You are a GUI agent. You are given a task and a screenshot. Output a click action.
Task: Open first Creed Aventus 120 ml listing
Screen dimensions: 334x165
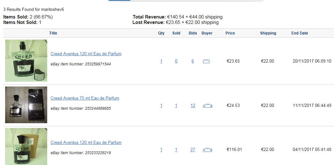point(86,54)
